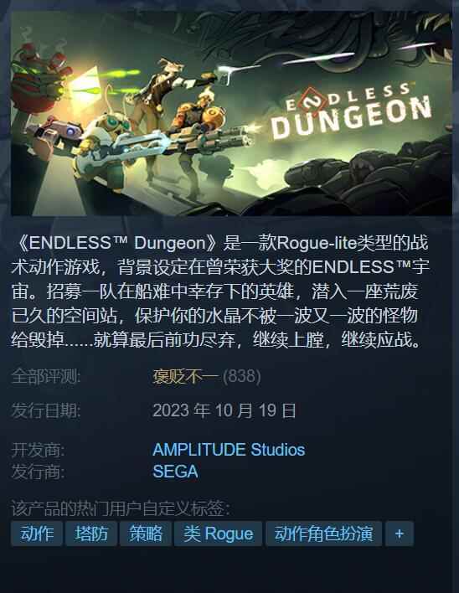
Task: Select the 策略 tag
Action: [x=146, y=534]
